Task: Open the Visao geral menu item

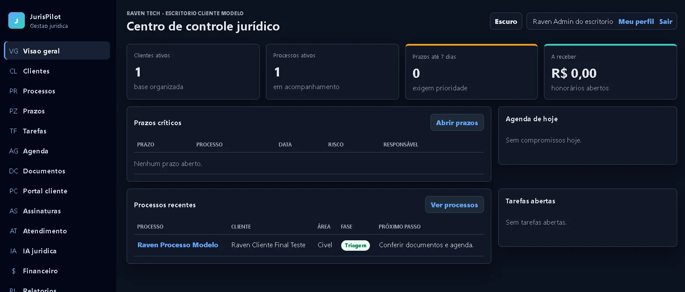Action: [57, 51]
